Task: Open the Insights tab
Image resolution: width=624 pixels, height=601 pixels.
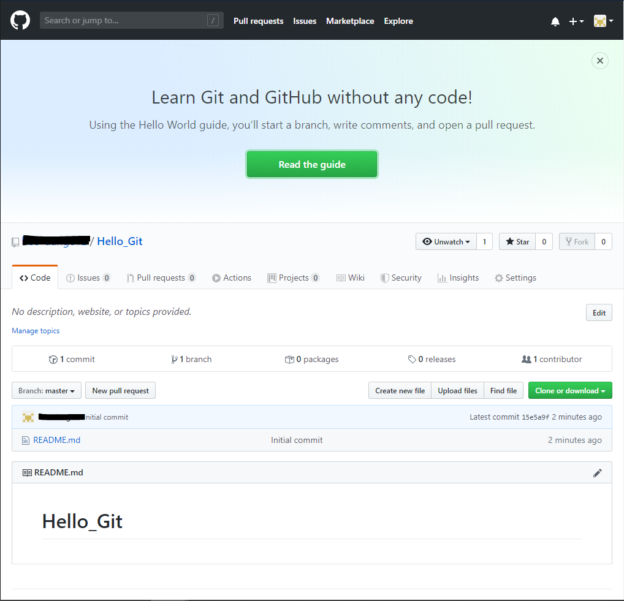Action: click(x=458, y=278)
